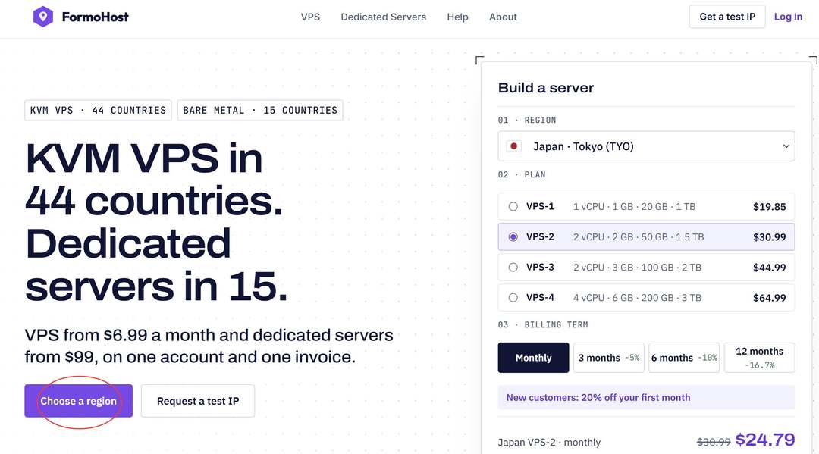Screen dimensions: 819x454
Task: Click the BARE METAL · 15 COUNTRIES tag
Action: (x=260, y=110)
